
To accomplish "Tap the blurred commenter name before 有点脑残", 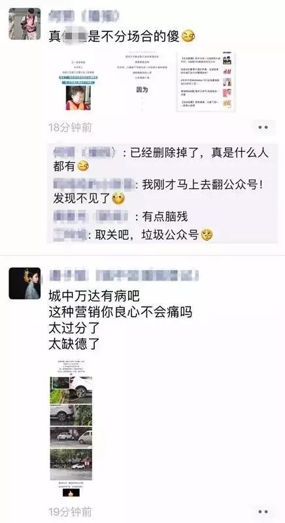I will (91, 216).
